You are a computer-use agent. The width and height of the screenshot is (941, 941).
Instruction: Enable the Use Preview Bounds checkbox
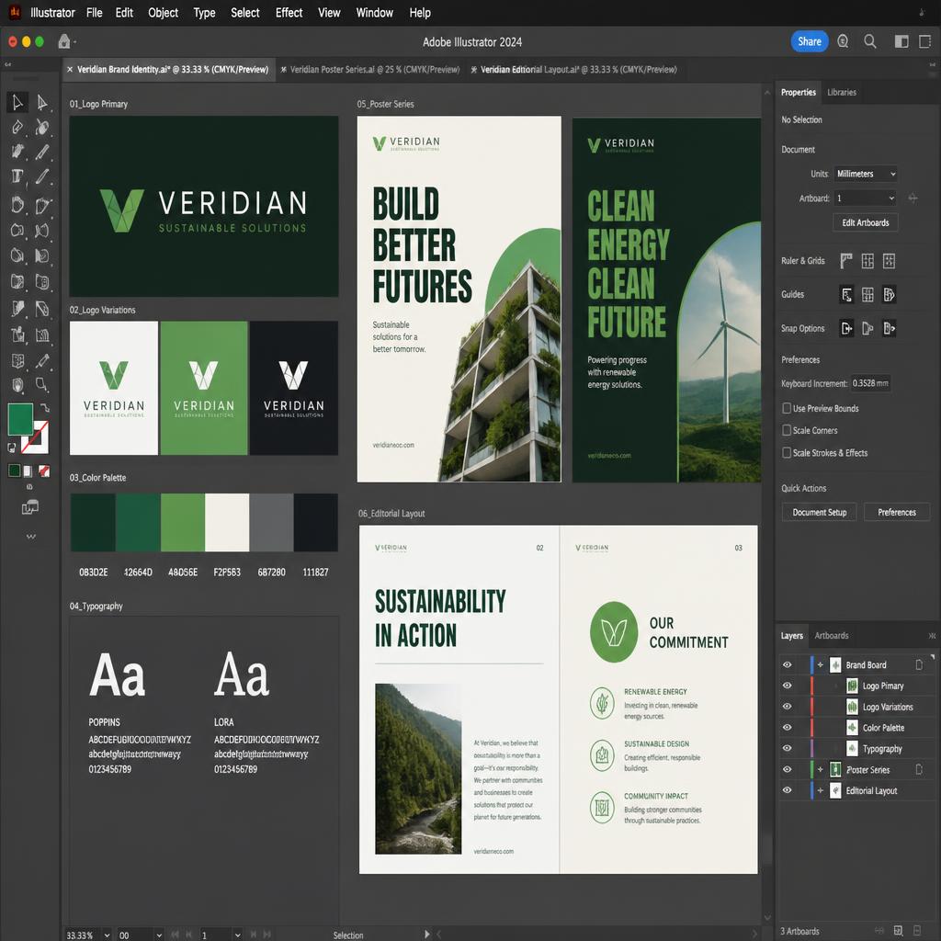pos(787,408)
